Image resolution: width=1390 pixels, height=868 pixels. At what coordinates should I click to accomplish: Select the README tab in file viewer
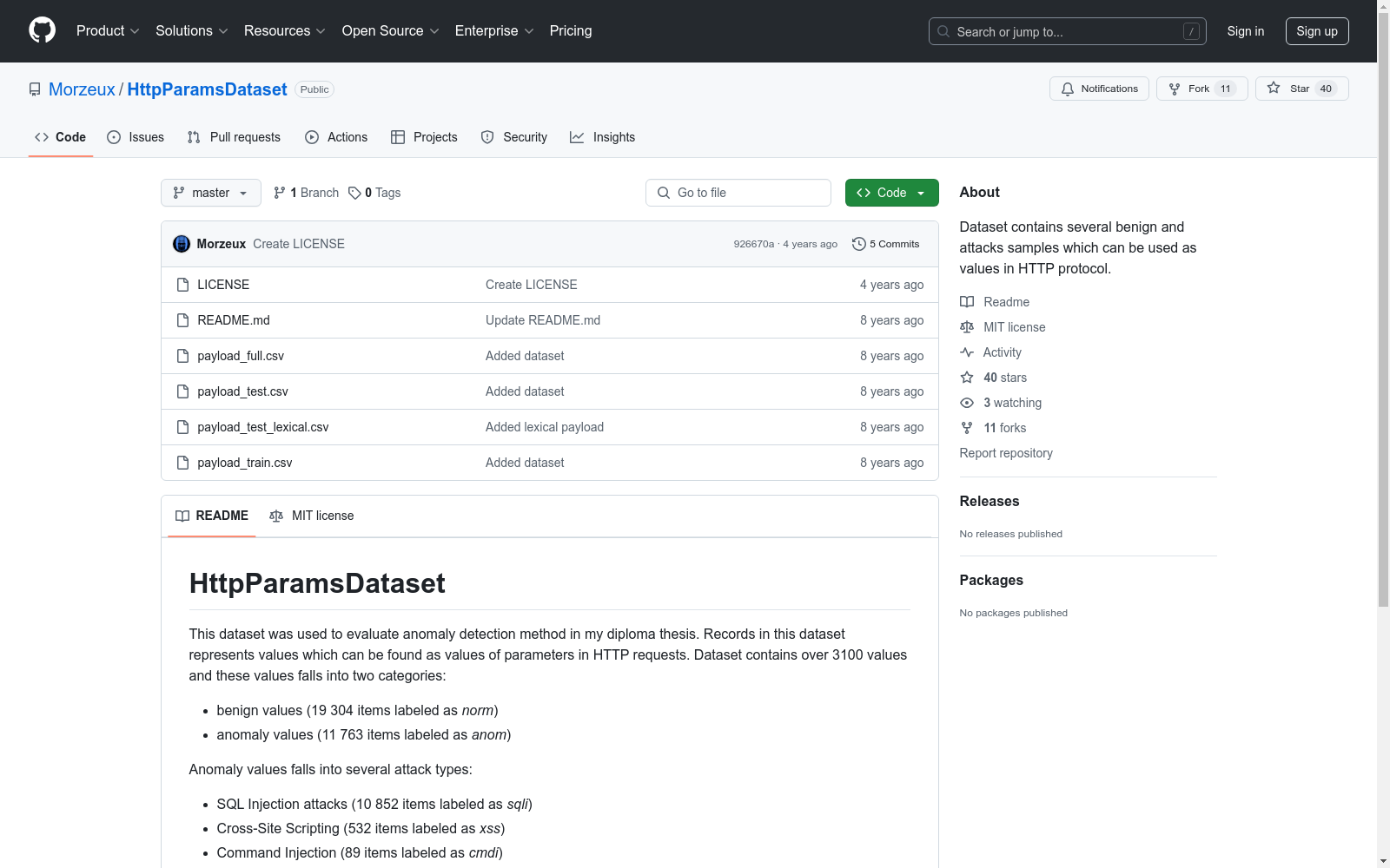[212, 516]
